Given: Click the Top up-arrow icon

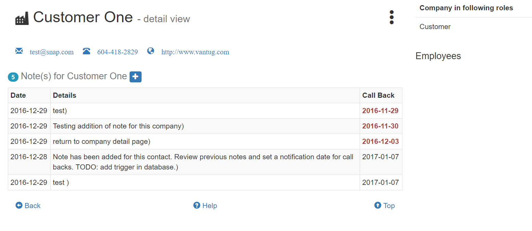Looking at the screenshot, I should click(x=377, y=205).
